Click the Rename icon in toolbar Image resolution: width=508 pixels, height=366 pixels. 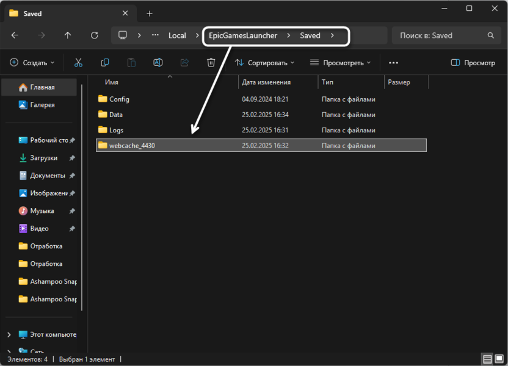click(158, 62)
